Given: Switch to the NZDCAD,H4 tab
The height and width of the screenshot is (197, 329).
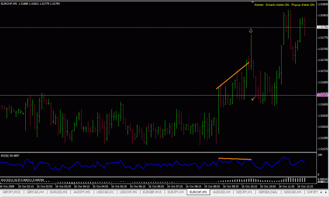Looking at the screenshot, I should pos(292,192).
